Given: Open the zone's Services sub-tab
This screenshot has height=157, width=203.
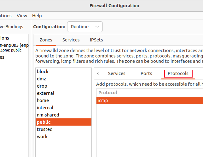Looking at the screenshot, I should pyautogui.click(x=117, y=73).
